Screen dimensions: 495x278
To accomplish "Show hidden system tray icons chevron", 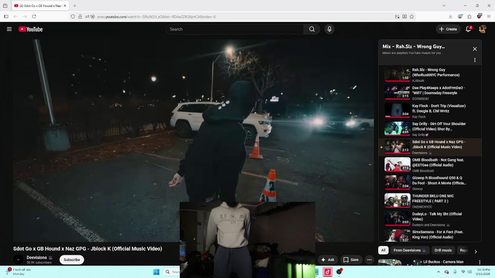I will click(439, 272).
